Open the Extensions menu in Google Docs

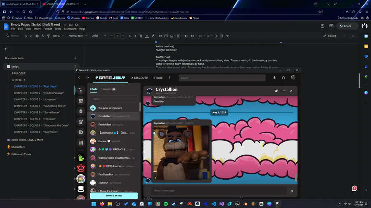click(70, 29)
